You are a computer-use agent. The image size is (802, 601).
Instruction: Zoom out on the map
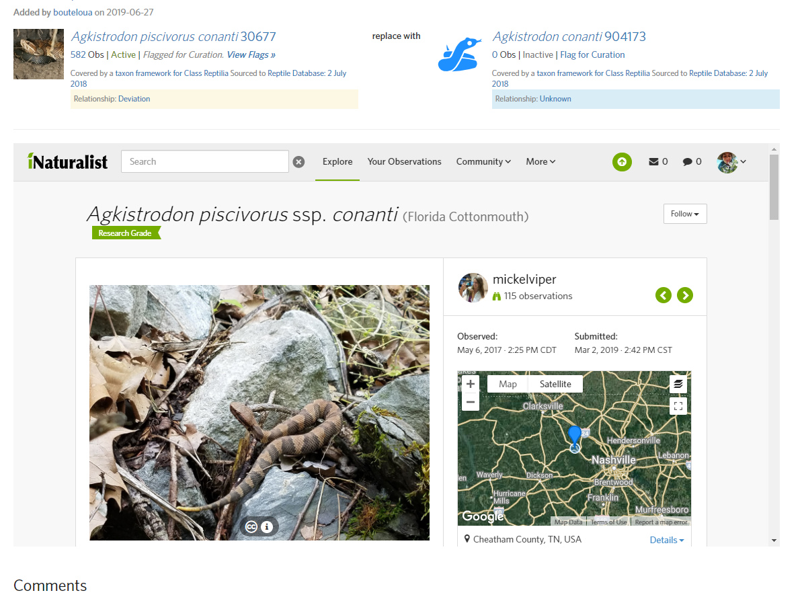click(471, 402)
